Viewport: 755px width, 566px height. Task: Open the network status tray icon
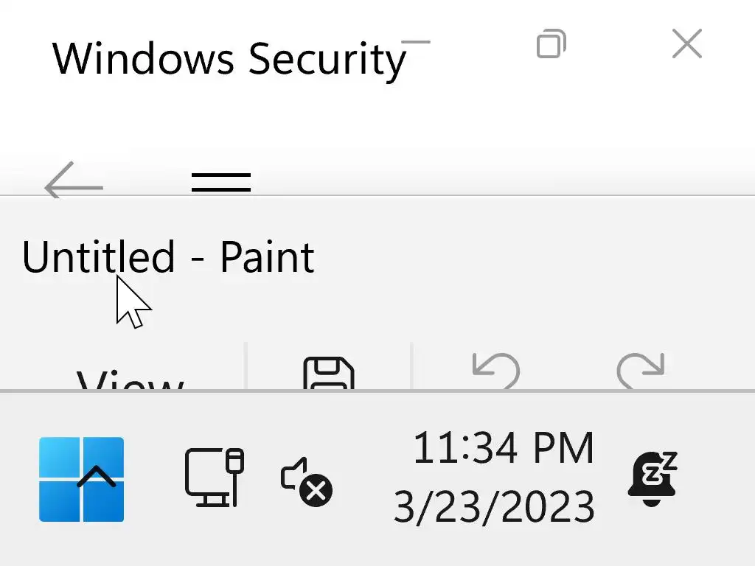coord(214,477)
